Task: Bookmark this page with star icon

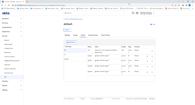Action: pyautogui.click(x=179, y=5)
